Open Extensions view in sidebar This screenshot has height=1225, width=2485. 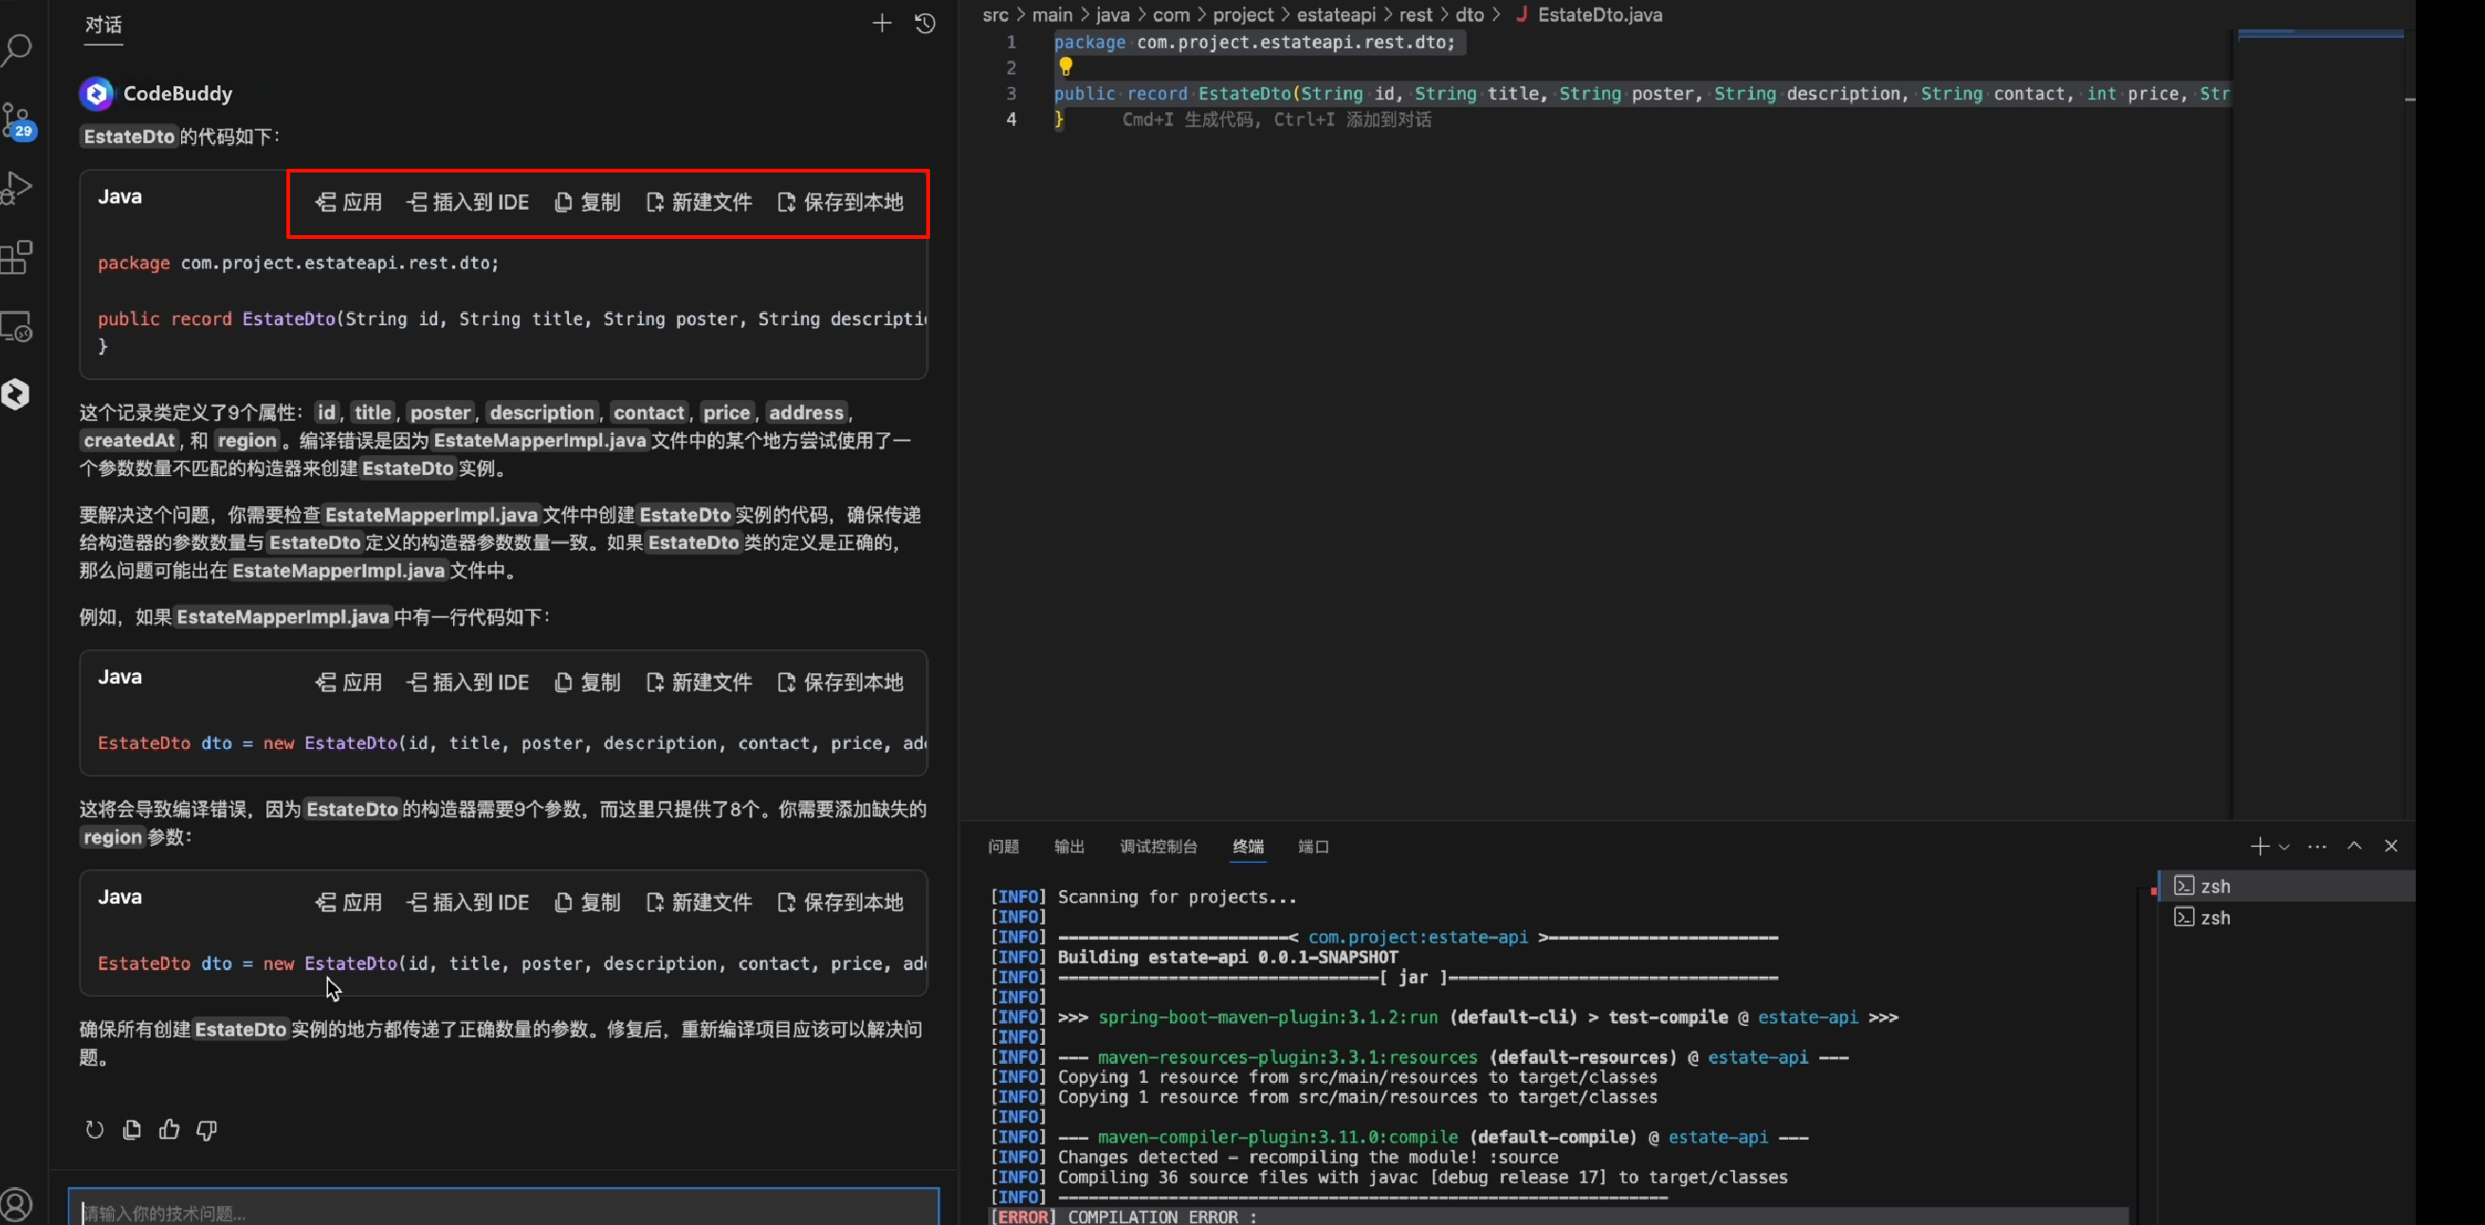coord(17,258)
